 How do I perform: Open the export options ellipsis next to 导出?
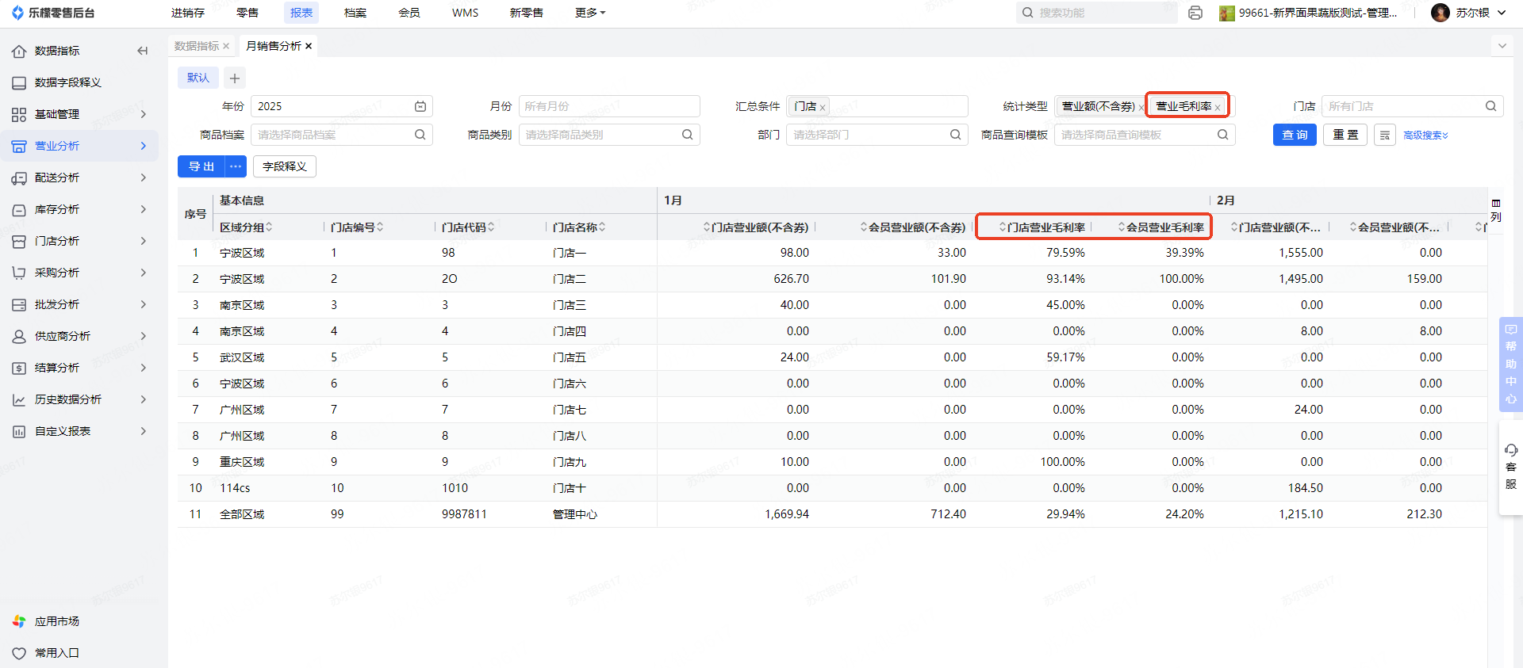[236, 166]
